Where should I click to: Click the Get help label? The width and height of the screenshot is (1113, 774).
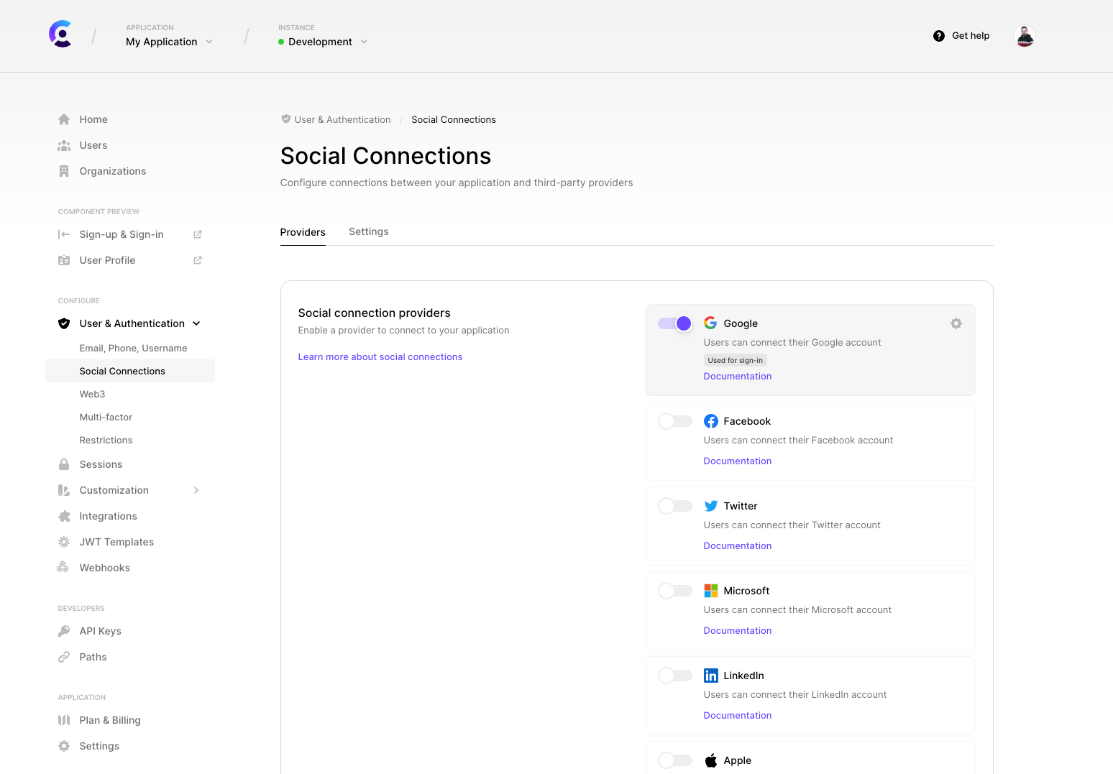point(971,36)
